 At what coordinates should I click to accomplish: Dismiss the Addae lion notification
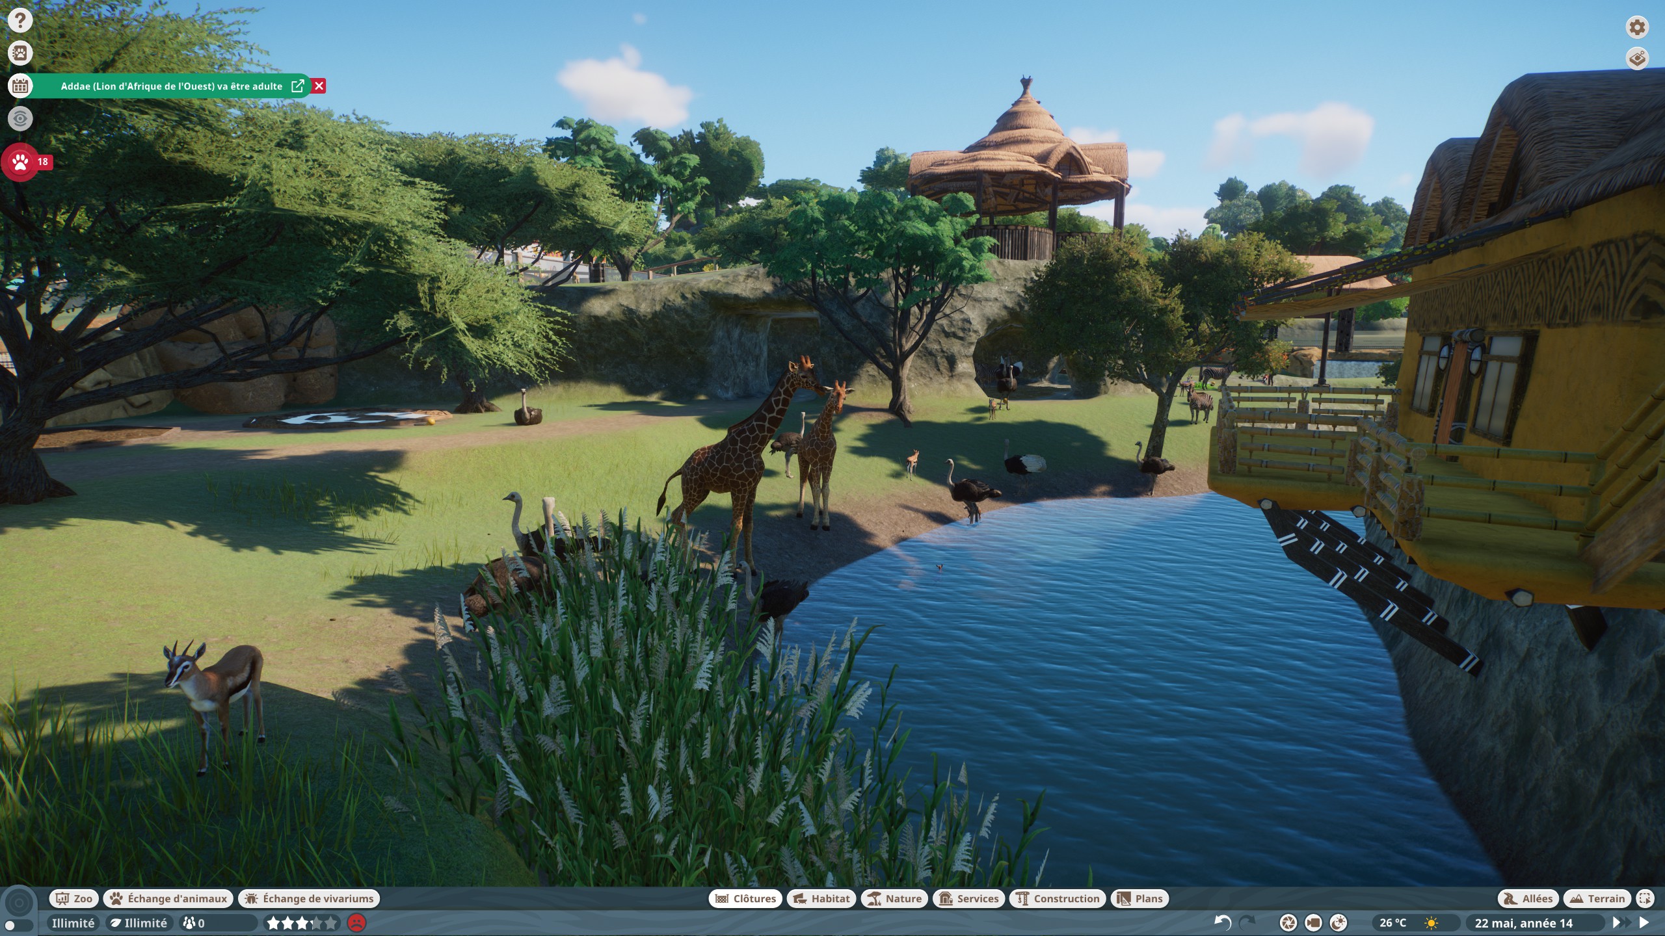click(x=319, y=86)
